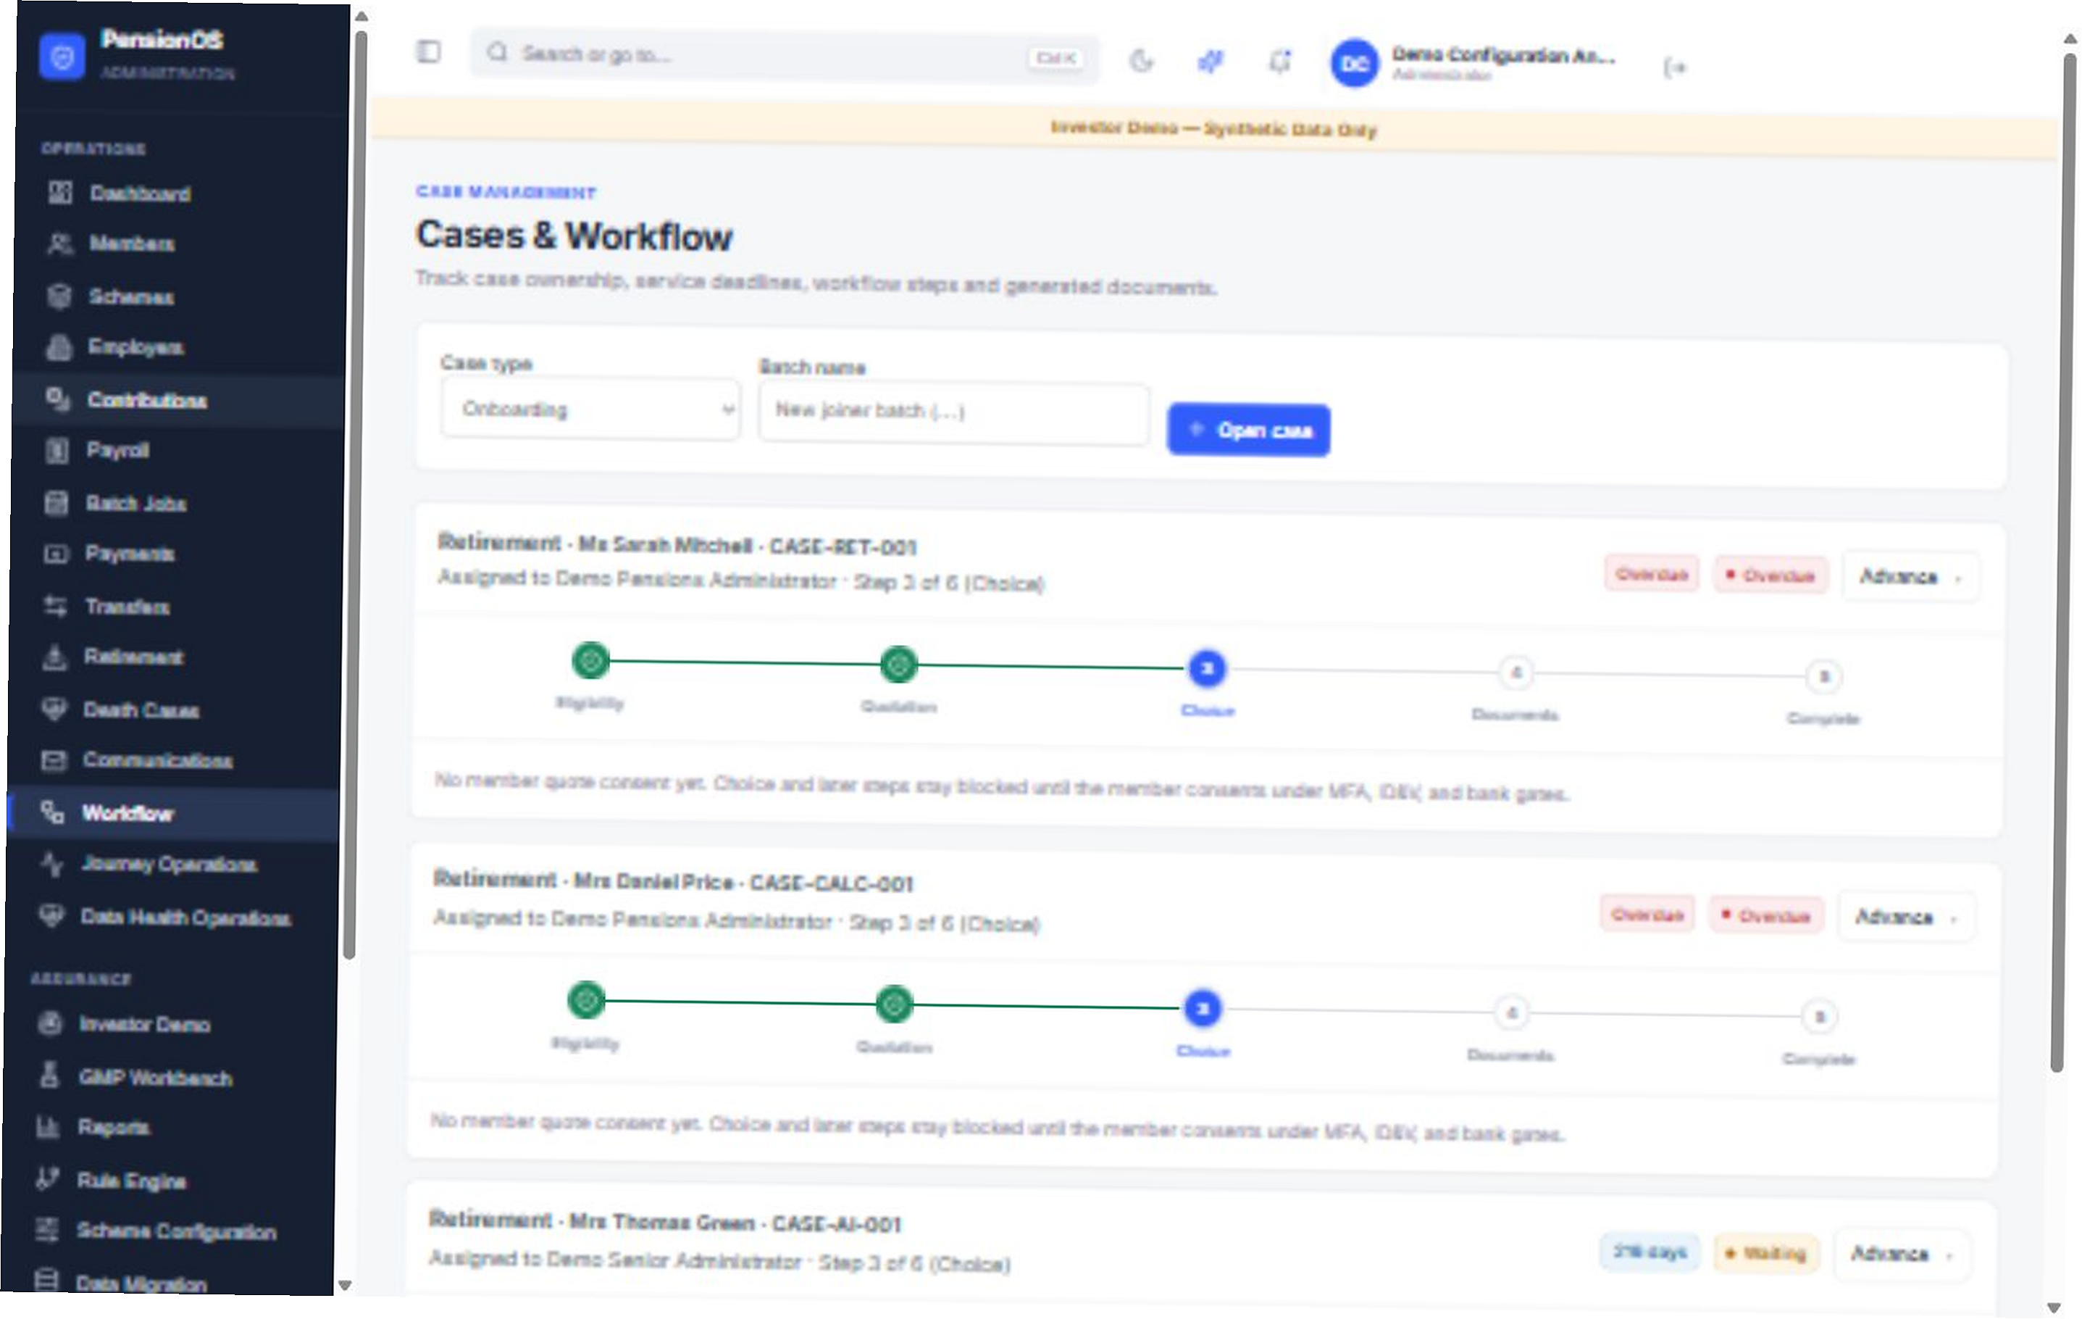Click Documents step 4 on Sarah Mitchell case
2082x1319 pixels.
(1515, 674)
